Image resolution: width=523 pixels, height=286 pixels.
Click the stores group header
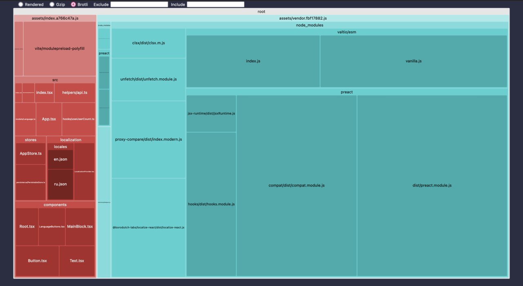click(31, 140)
